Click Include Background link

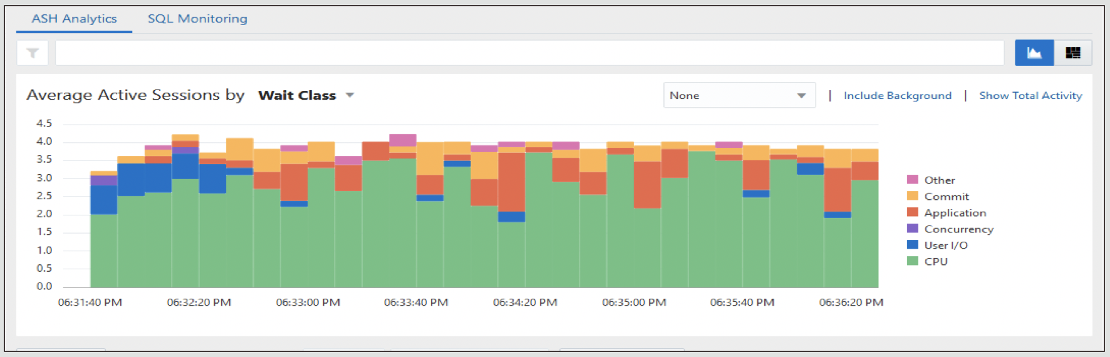(x=897, y=95)
